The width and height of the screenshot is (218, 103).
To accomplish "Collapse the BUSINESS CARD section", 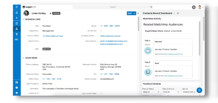I will (x=23, y=19).
